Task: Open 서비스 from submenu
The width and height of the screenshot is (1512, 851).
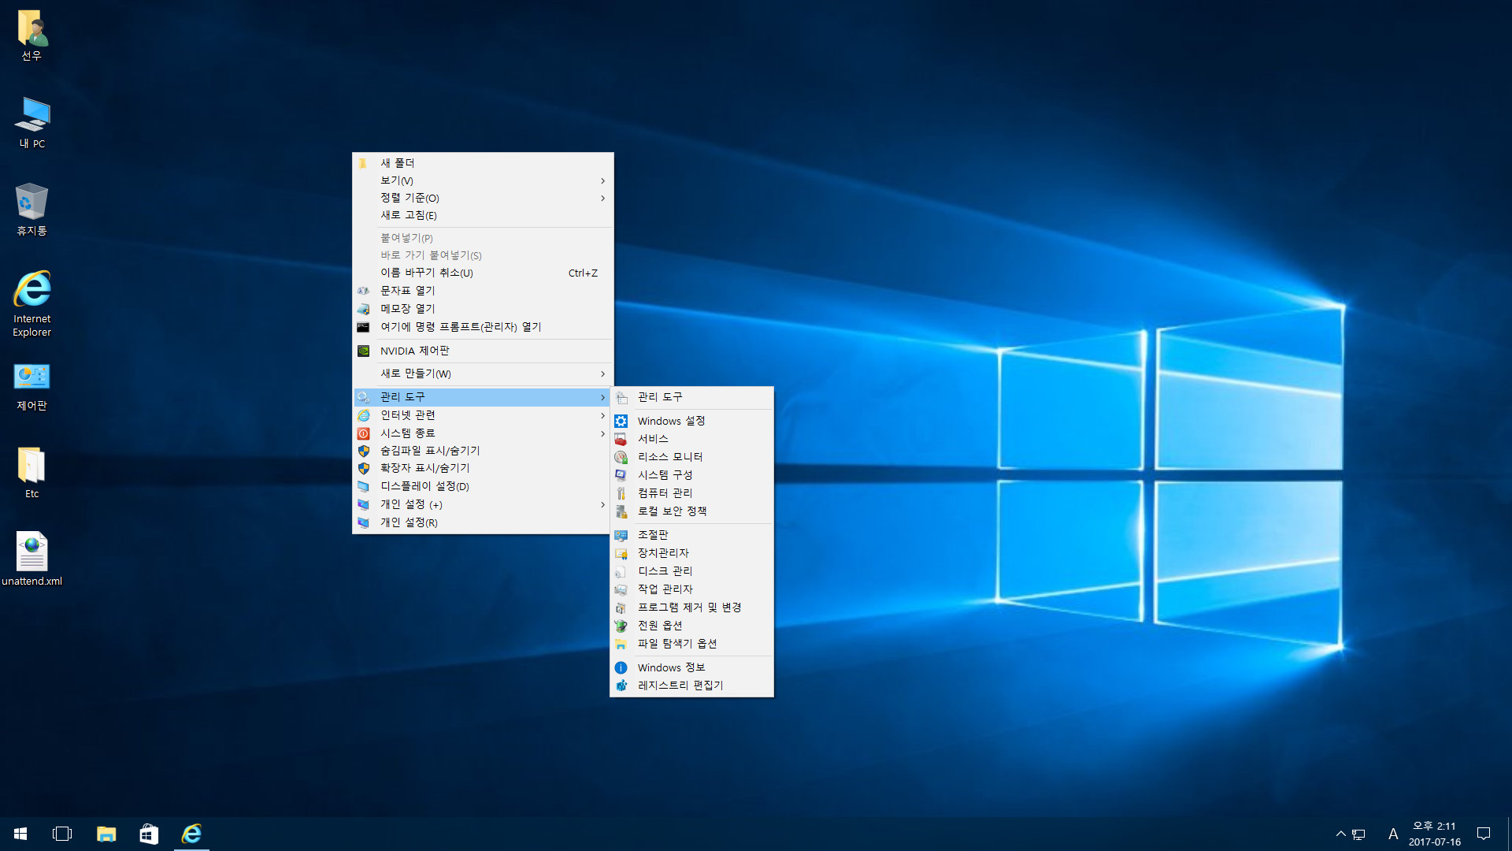Action: coord(691,439)
